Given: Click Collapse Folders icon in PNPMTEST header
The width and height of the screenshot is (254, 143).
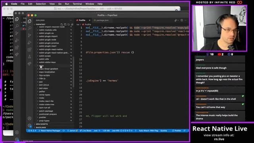Looking at the screenshot, I should click(72, 25).
